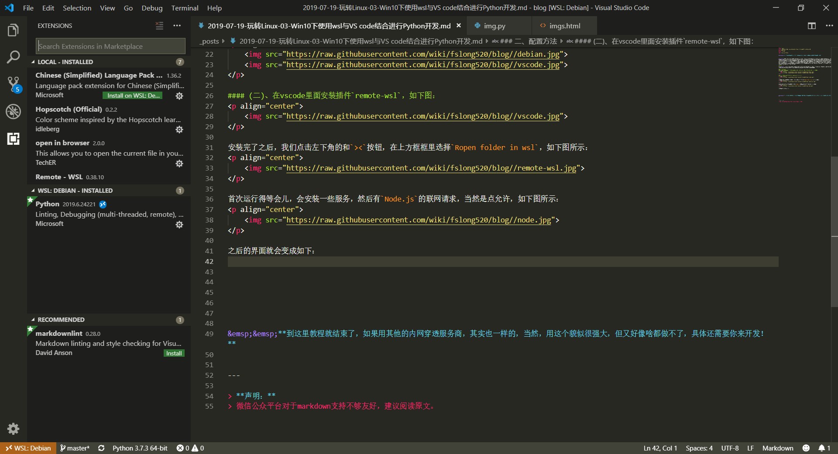Screen dimensions: 838x454
Task: Open the Search view in activity bar
Action: (13, 57)
